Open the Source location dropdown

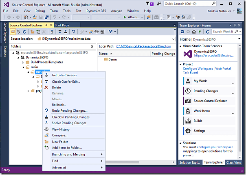(x=173, y=39)
